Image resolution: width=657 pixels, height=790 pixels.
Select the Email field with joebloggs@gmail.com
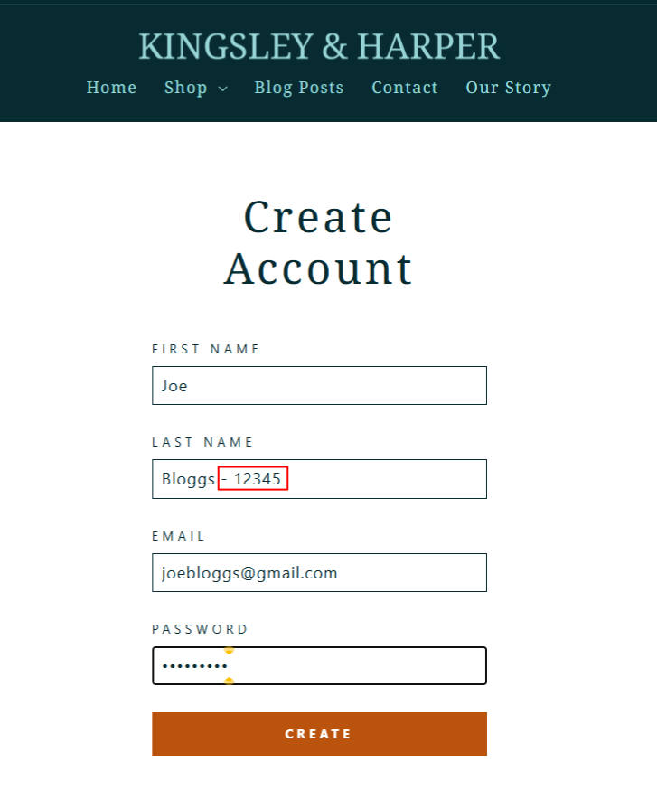319,573
